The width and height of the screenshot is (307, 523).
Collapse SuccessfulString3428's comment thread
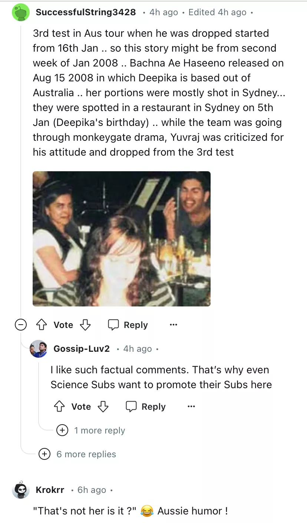point(21,325)
